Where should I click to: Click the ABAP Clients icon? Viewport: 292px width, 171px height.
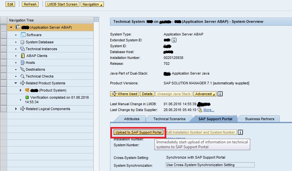click(23, 56)
